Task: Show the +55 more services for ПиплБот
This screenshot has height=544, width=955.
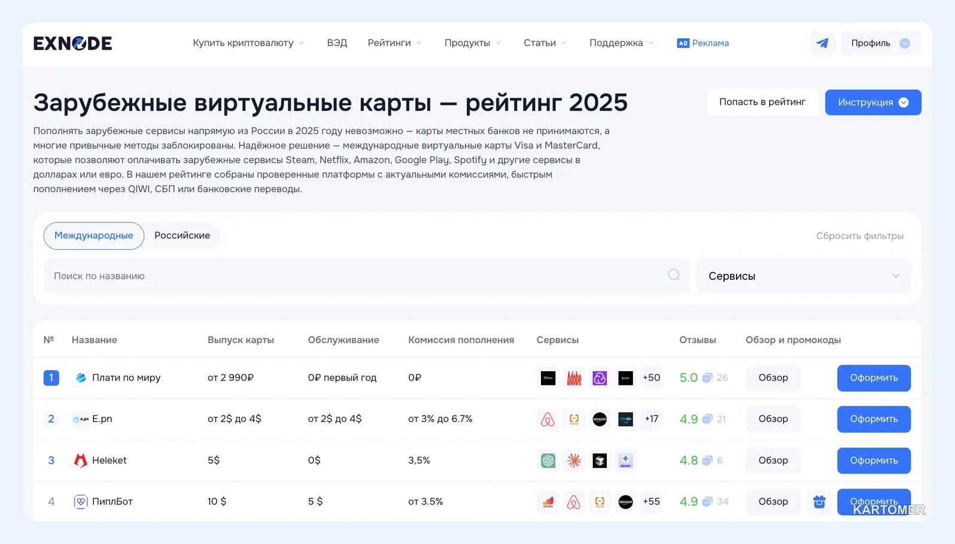Action: [x=651, y=502]
